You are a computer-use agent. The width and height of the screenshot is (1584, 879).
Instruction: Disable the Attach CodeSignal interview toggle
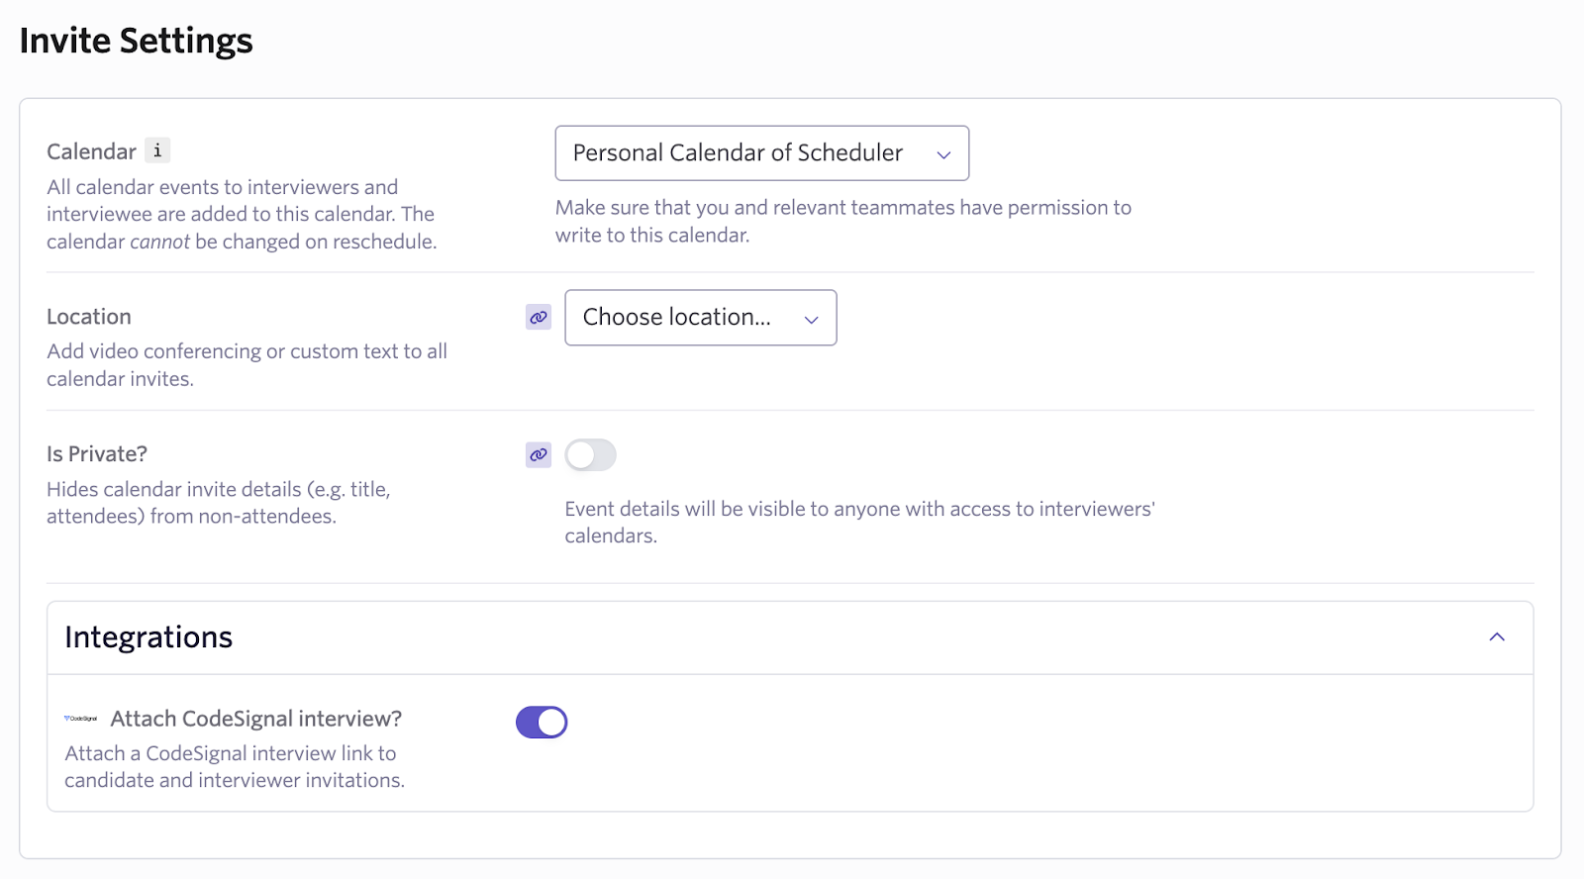click(542, 723)
